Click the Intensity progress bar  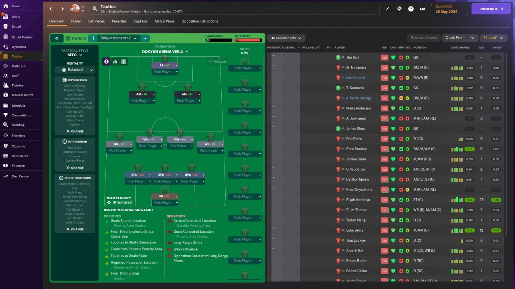(x=248, y=40)
